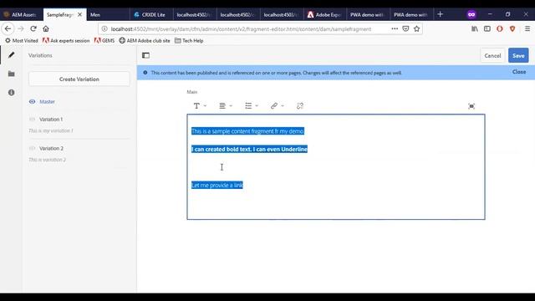Open the paragraph alignment tool

(x=222, y=106)
